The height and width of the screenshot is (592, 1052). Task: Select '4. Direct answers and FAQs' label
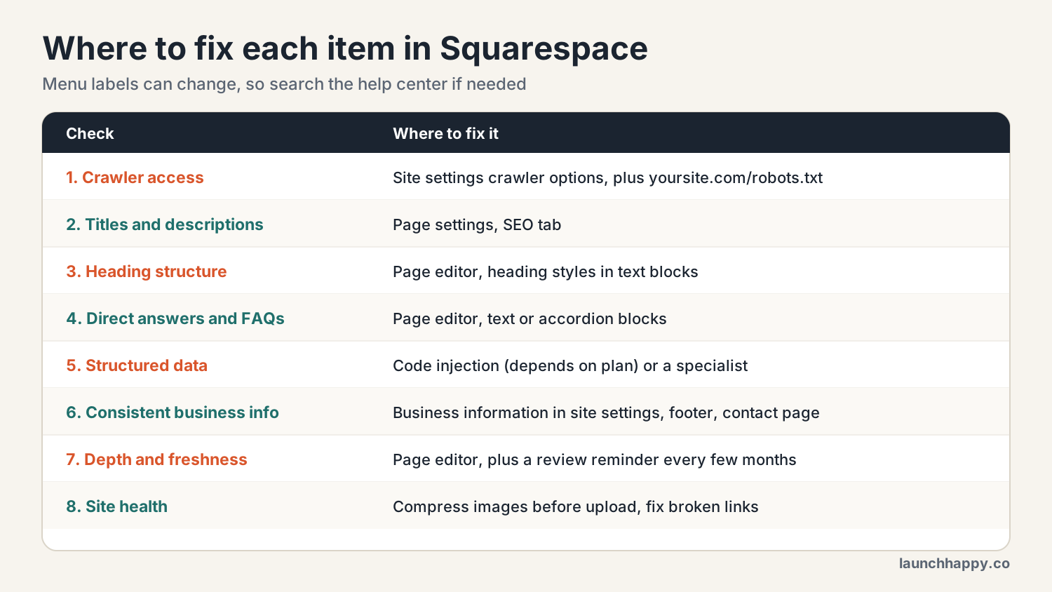(x=175, y=318)
